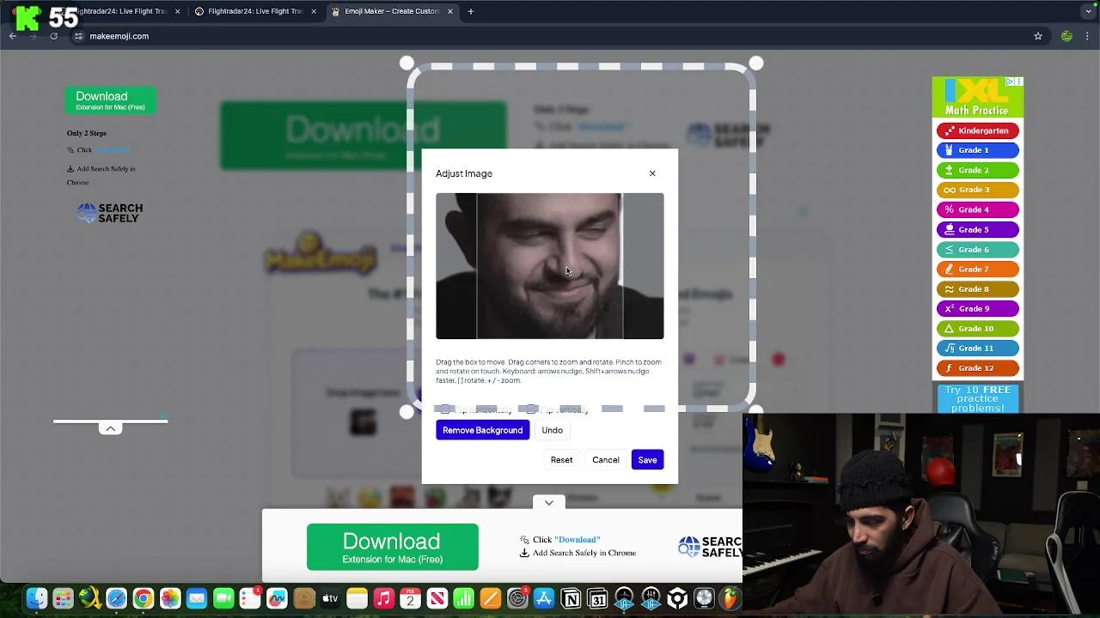Click Undo in the Adjust Image dialog
Screen dimensions: 1100x618
[553, 430]
